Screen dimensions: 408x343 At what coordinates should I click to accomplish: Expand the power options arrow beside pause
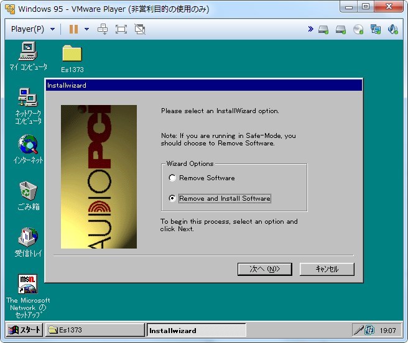pyautogui.click(x=87, y=29)
